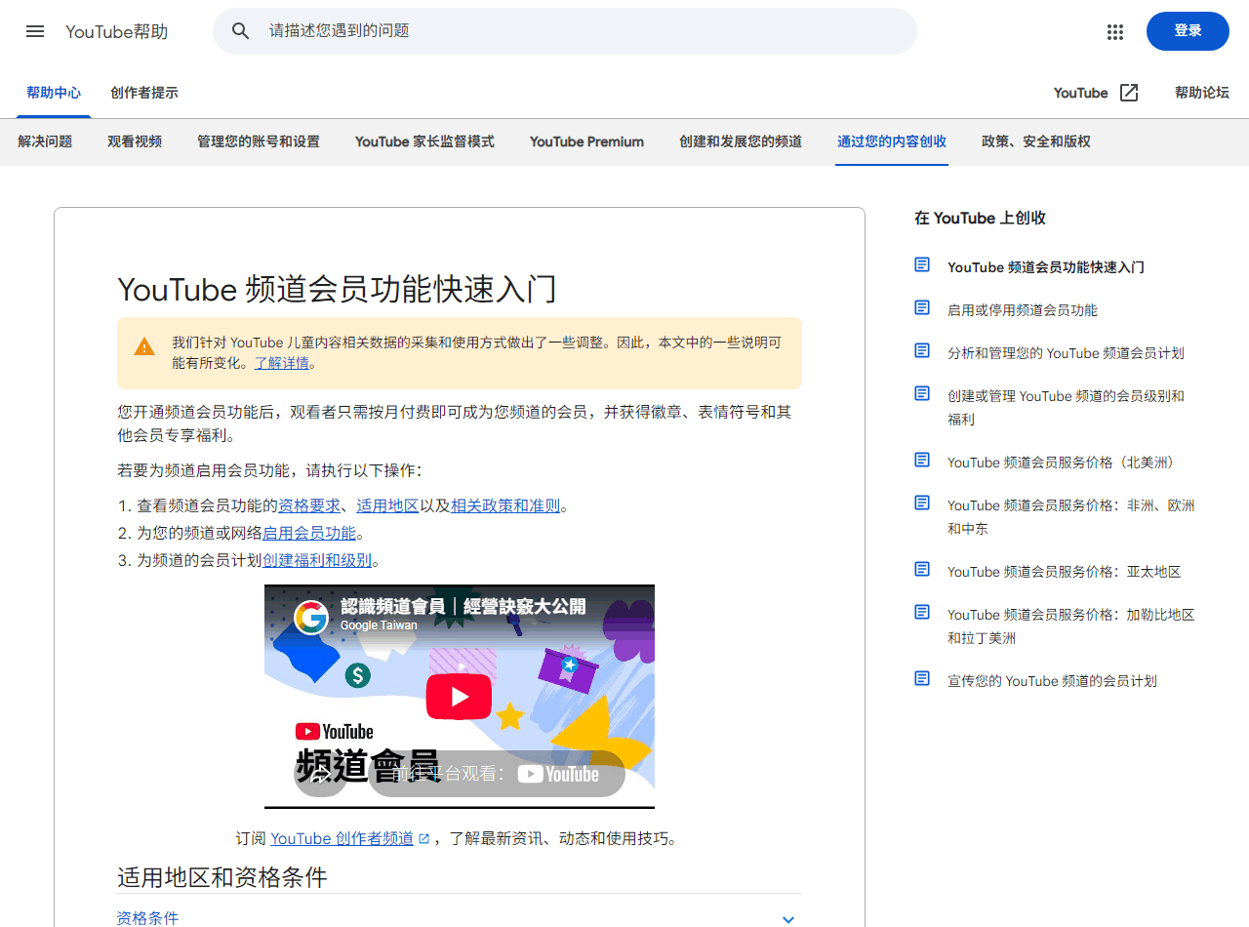
Task: Expand the 资格条件 section chevron
Action: click(788, 919)
